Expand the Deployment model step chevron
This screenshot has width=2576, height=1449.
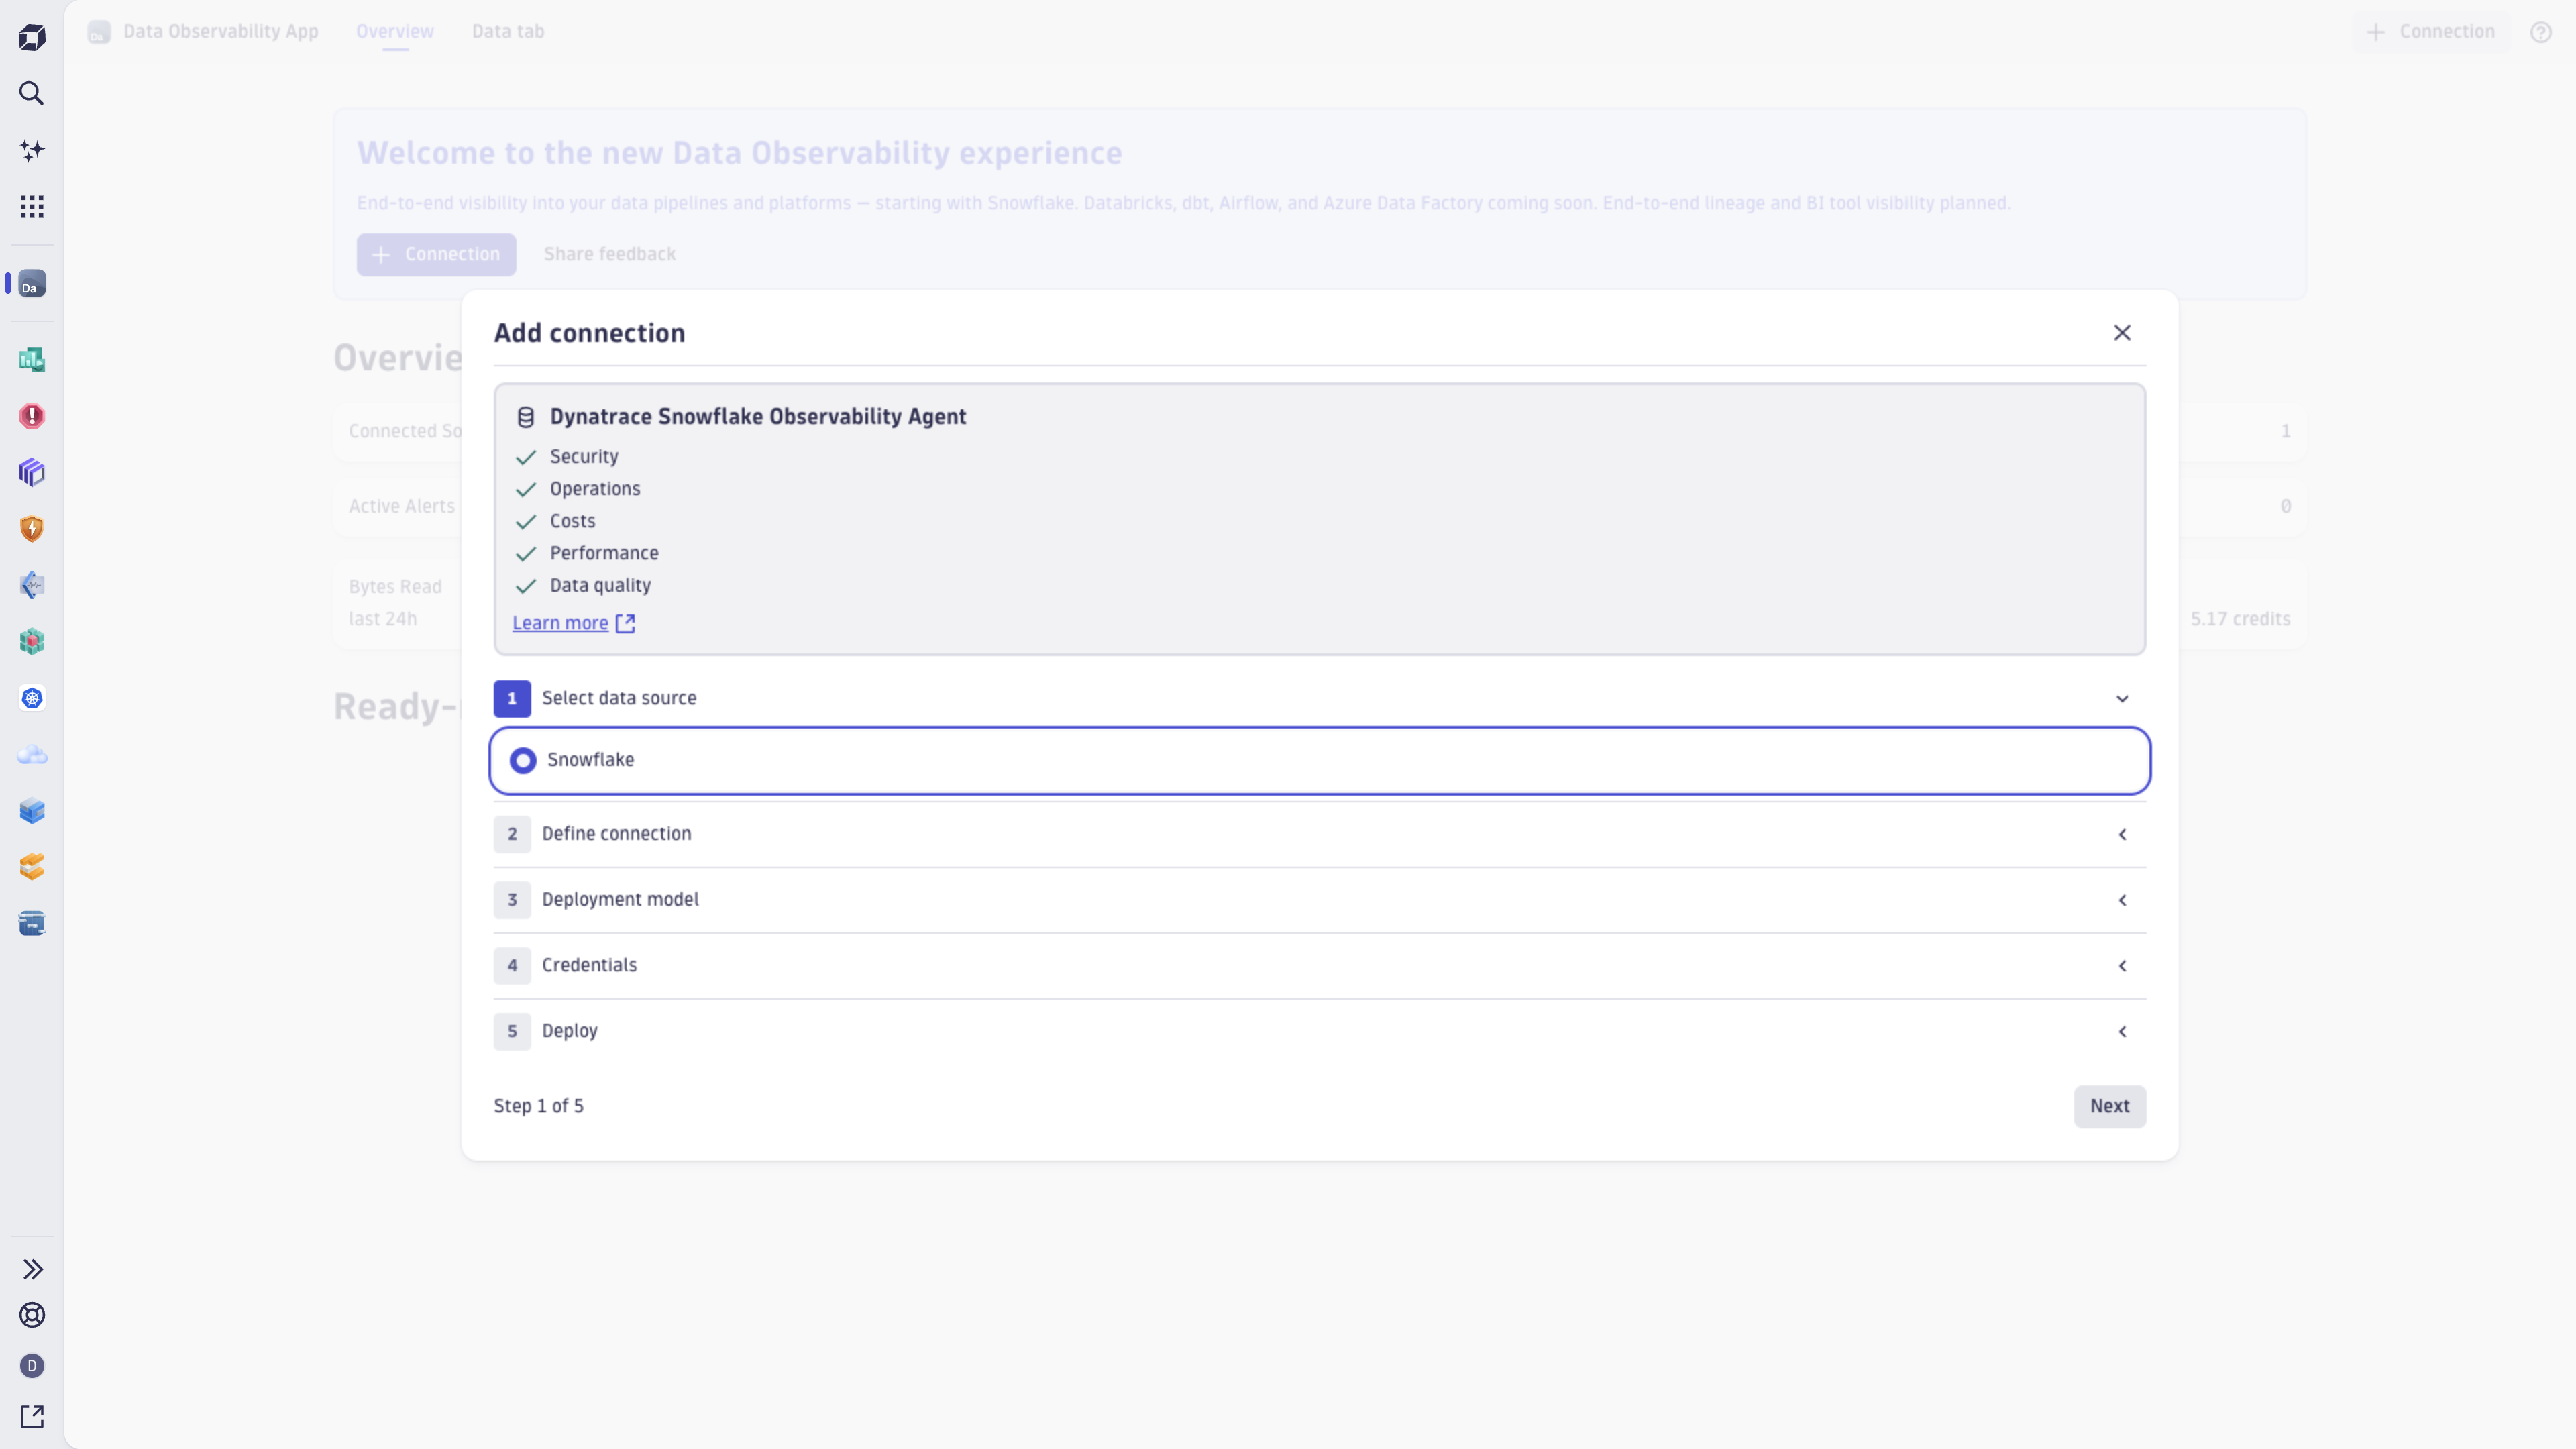[x=2122, y=900]
